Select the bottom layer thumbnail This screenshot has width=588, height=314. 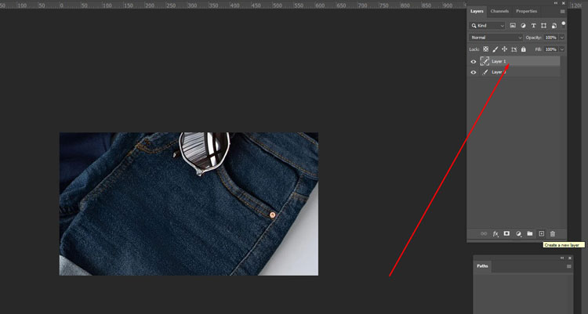click(485, 72)
